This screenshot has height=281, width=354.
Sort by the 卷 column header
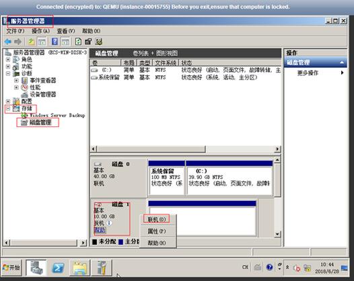pyautogui.click(x=106, y=63)
